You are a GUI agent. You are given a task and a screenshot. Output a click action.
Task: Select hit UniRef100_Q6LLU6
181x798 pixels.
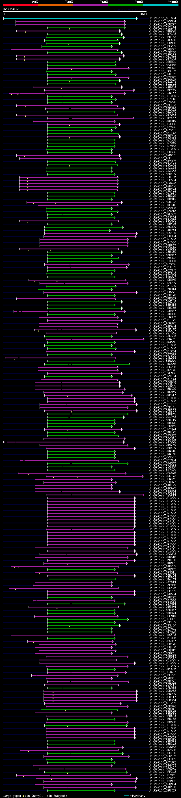(162, 105)
